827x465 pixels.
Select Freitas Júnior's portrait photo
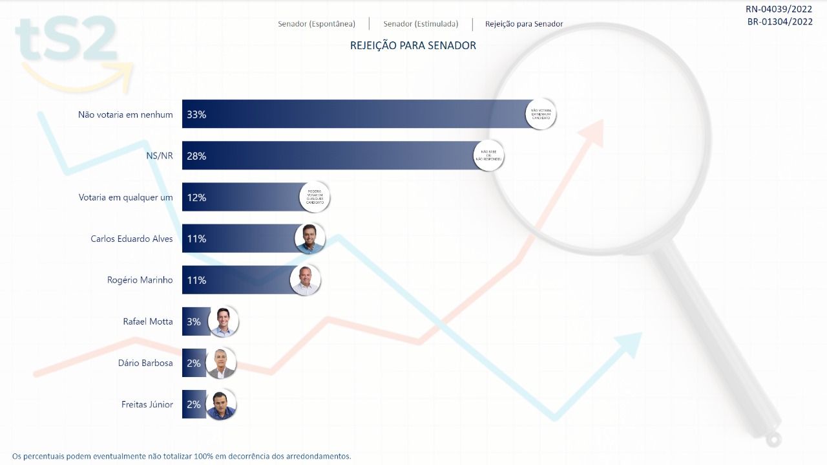(221, 404)
